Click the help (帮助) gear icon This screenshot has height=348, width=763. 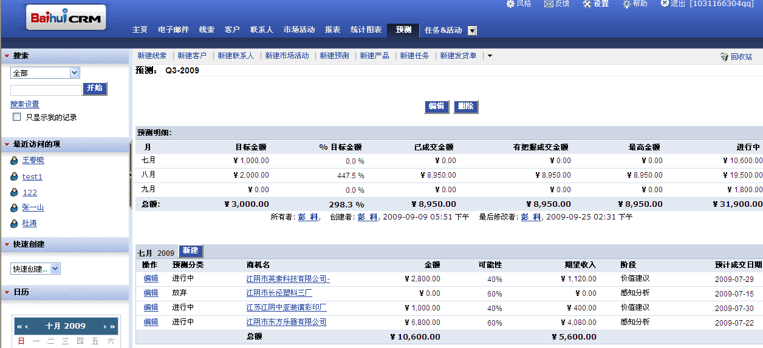point(627,4)
